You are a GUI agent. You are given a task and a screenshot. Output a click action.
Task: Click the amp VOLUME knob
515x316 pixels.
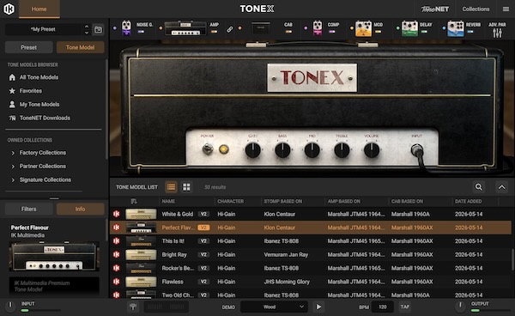click(372, 150)
